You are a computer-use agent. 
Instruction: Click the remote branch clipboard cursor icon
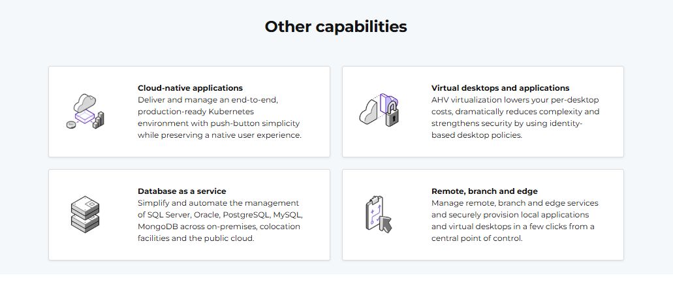[x=378, y=214]
